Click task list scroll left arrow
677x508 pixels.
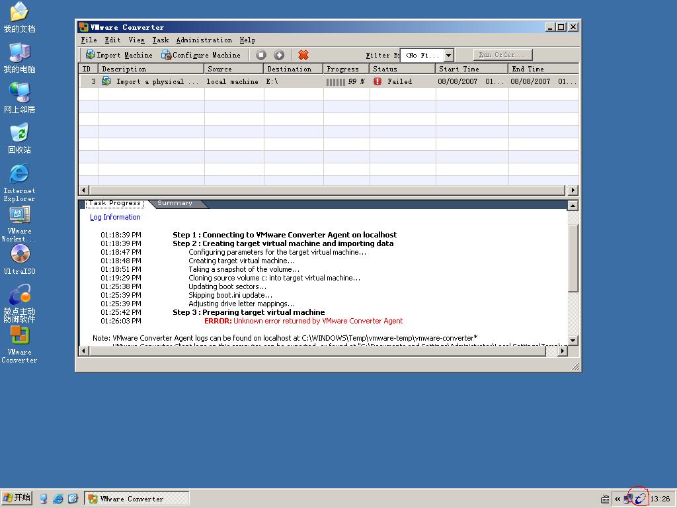[x=84, y=190]
